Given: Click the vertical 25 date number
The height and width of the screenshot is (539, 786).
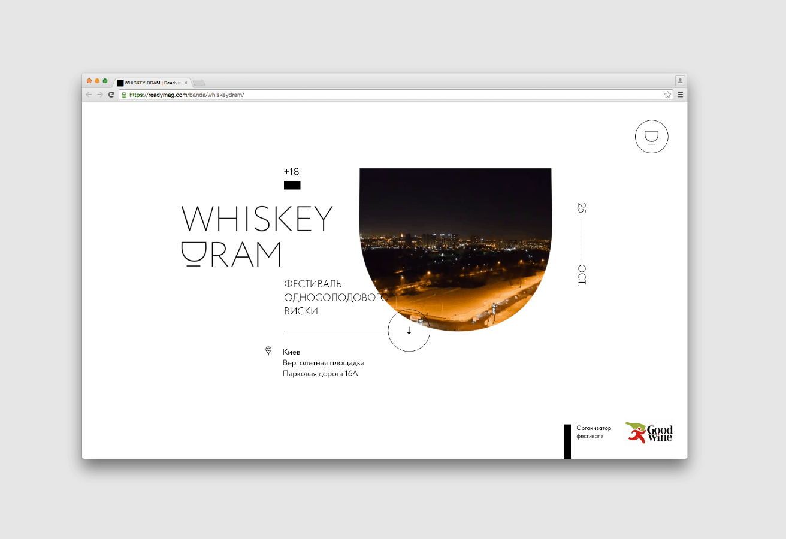Looking at the screenshot, I should pyautogui.click(x=582, y=208).
